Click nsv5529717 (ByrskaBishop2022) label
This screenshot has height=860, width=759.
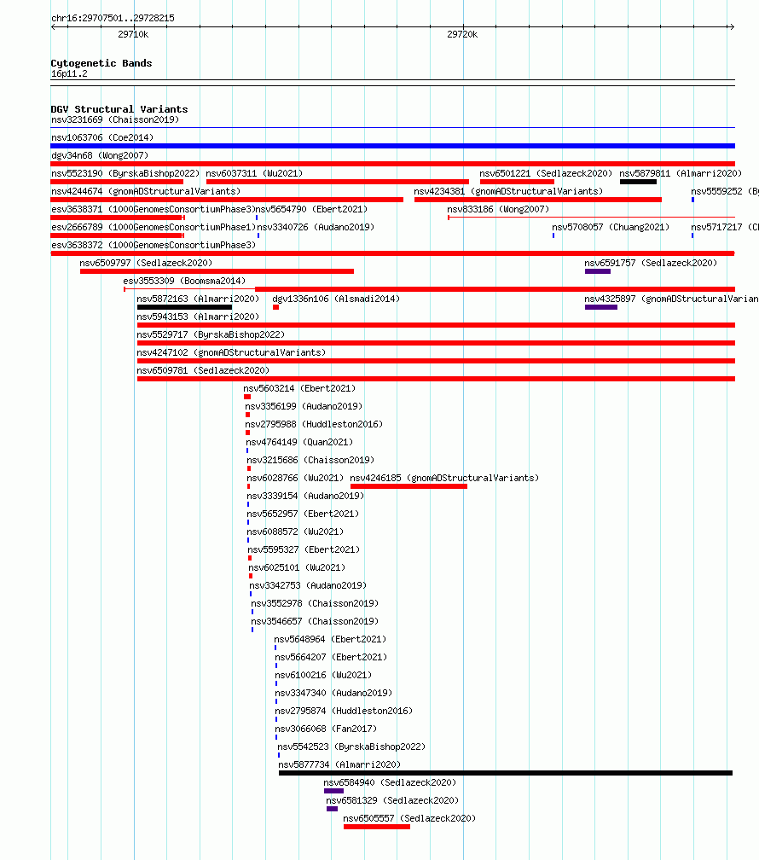coord(211,334)
